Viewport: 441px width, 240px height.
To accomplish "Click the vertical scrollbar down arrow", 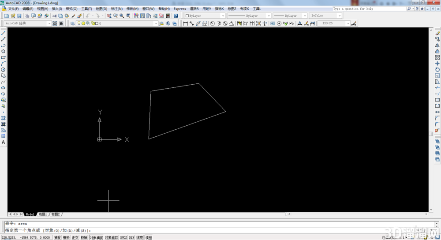I will [431, 210].
